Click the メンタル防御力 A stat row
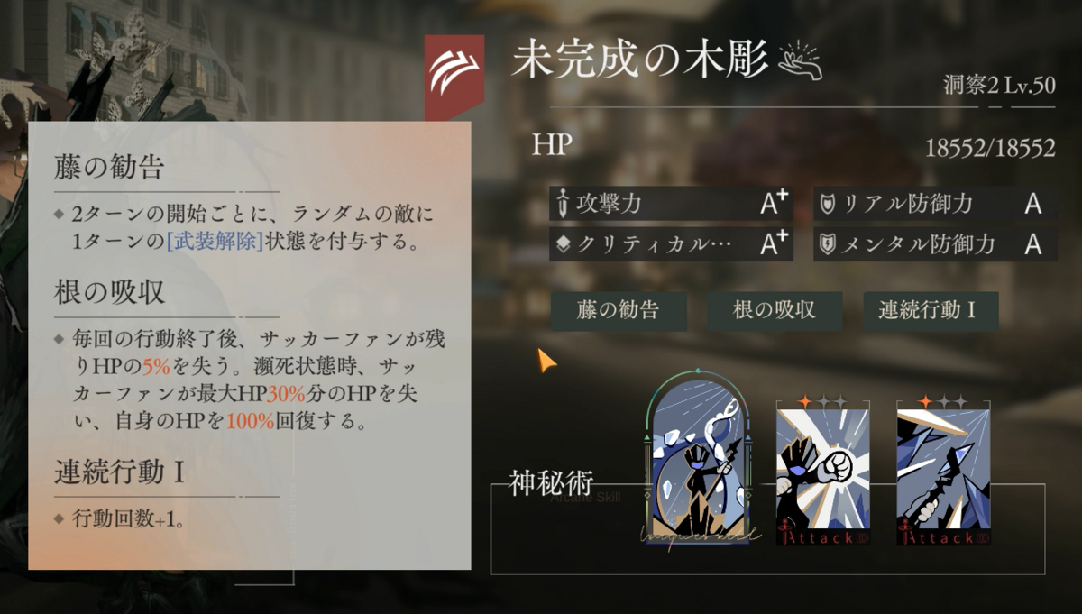Screen dimensions: 1082x614 [935, 243]
